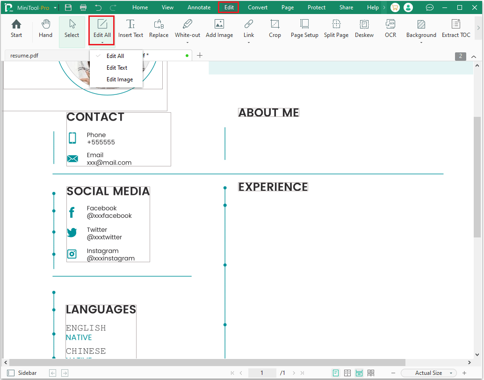The height and width of the screenshot is (380, 484).
Task: Open the Split Page tool
Action: pos(336,29)
